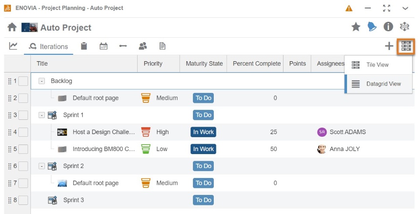The width and height of the screenshot is (418, 214).
Task: Collapse the Sprint 2 tree node
Action: tap(42, 166)
